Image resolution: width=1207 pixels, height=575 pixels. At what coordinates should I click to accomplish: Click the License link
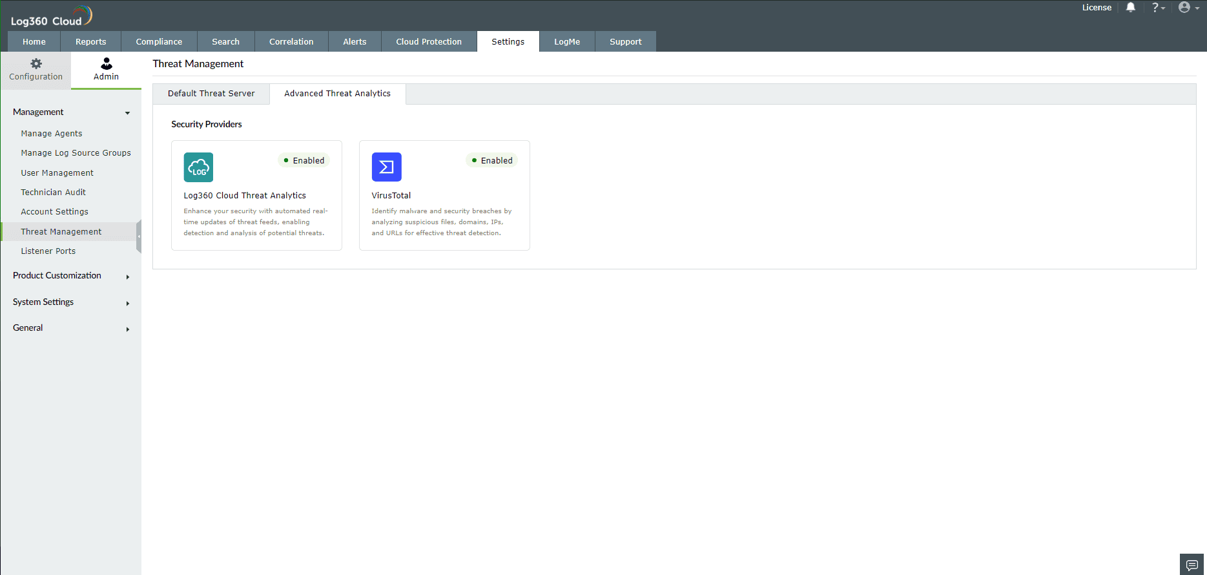pos(1097,8)
